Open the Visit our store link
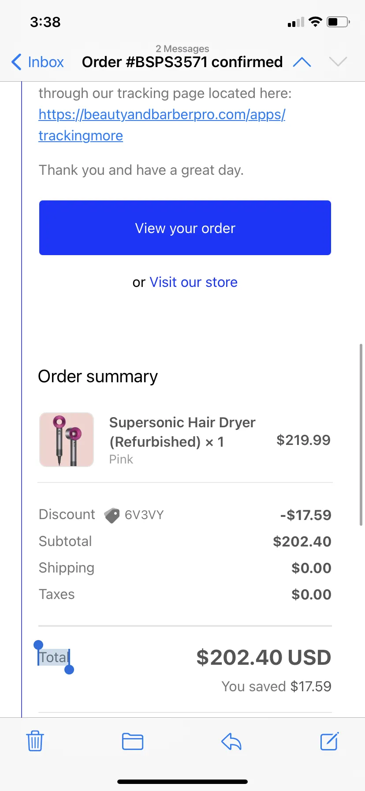The width and height of the screenshot is (365, 791). (x=194, y=282)
